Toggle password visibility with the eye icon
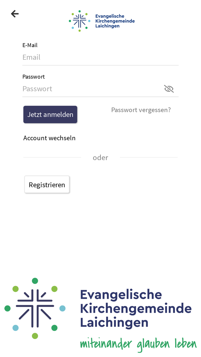Viewport: 201px width, 357px height. click(x=169, y=88)
